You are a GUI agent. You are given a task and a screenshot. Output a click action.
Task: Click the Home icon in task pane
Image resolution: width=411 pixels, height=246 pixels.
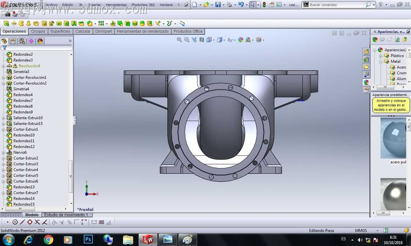[366, 52]
